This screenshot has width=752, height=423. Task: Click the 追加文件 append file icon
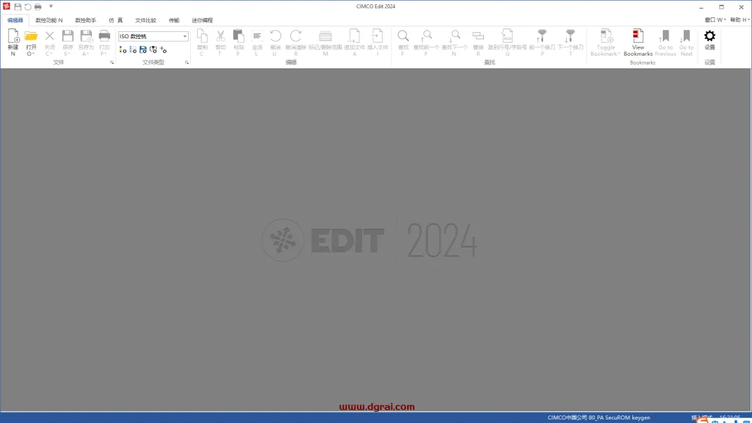354,36
